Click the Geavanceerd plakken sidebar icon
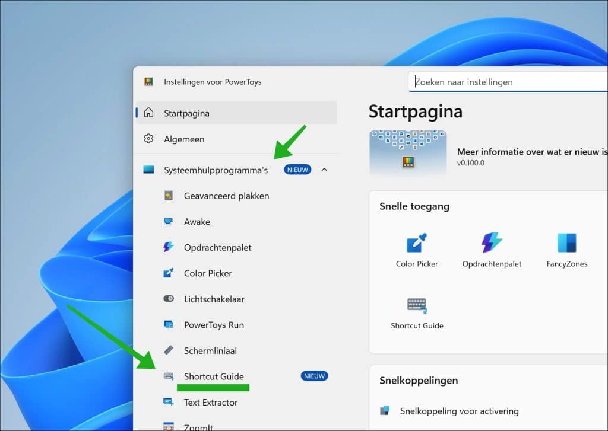Viewport: 608px width, 431px height. [x=168, y=196]
